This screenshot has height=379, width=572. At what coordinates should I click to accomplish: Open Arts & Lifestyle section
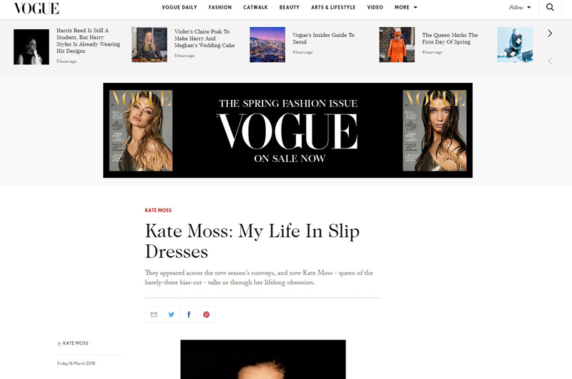click(333, 7)
